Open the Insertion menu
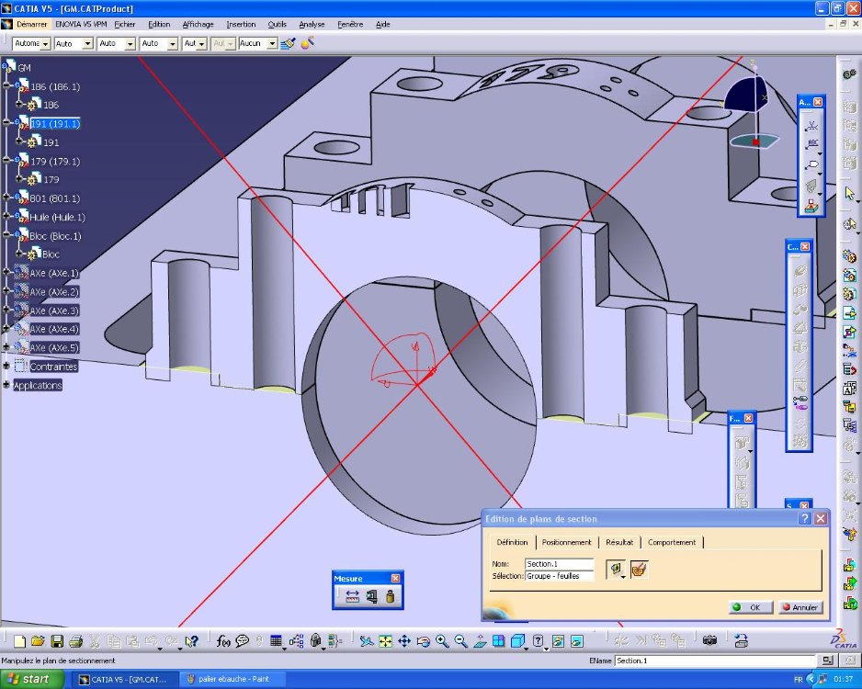Image resolution: width=862 pixels, height=689 pixels. [241, 24]
